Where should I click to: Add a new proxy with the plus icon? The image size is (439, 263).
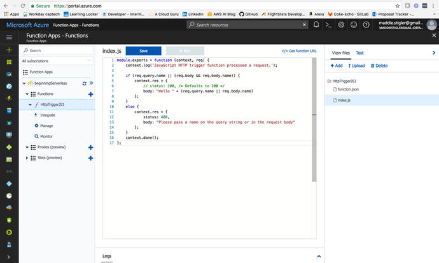90,147
